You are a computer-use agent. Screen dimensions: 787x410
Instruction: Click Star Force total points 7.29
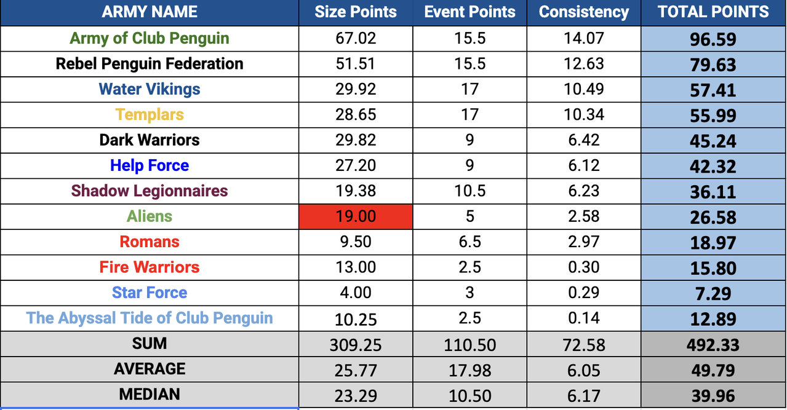[714, 293]
